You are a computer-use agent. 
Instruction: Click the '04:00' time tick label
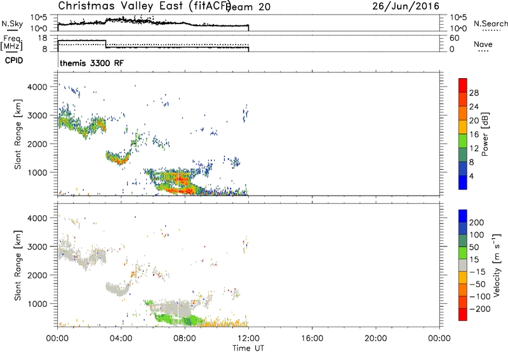121,339
